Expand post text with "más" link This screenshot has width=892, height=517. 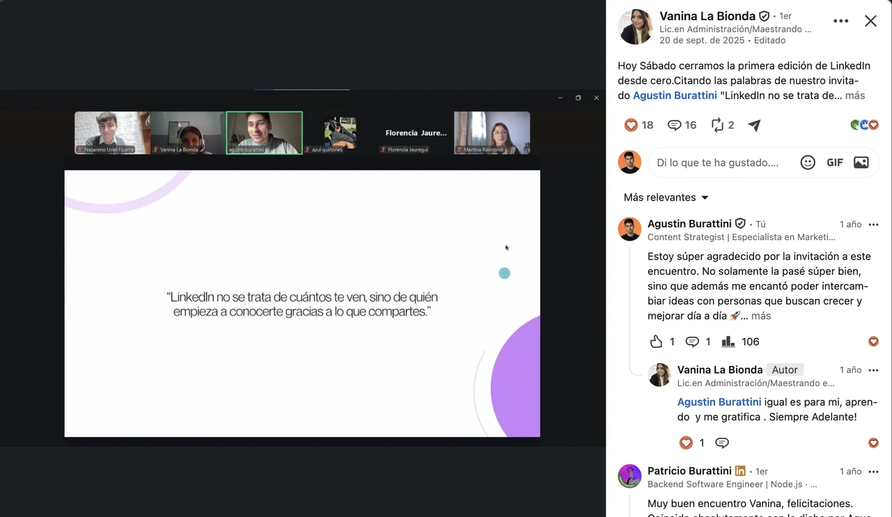point(855,95)
